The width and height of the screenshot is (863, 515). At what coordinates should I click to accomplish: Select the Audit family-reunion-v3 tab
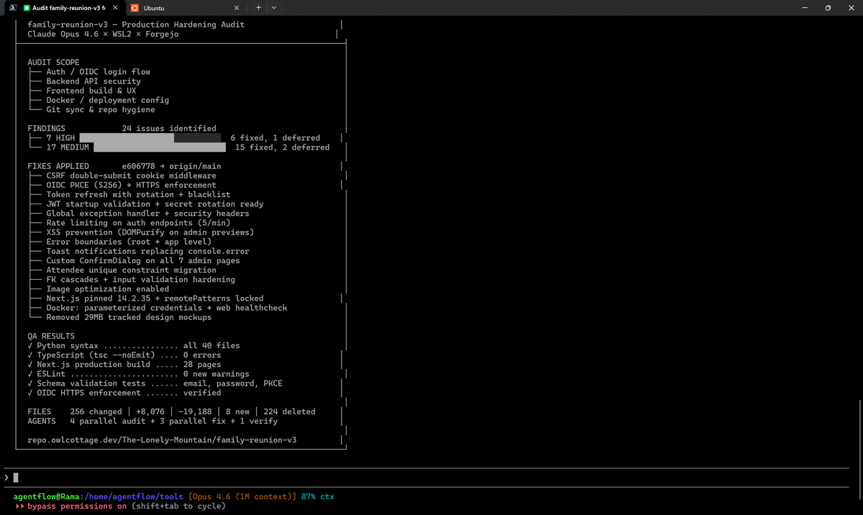pyautogui.click(x=68, y=8)
